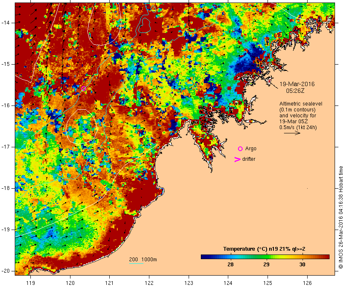Click the 'and velocity for' text
346x287 pixels.
[x=297, y=116]
